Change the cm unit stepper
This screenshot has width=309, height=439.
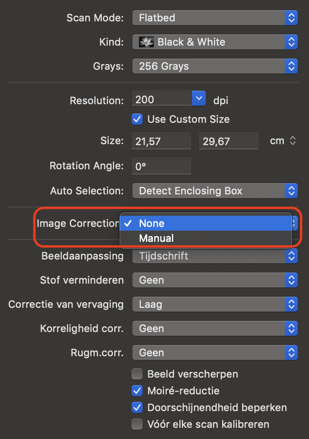point(292,140)
